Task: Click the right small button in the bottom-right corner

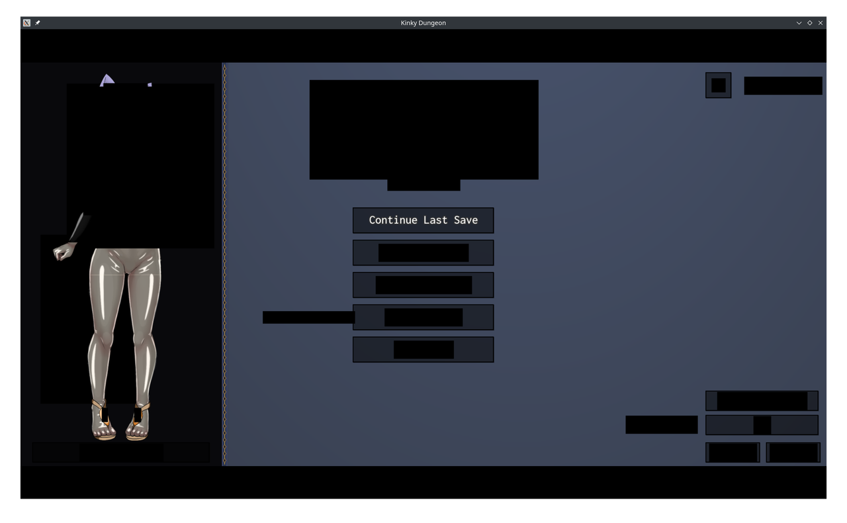Action: [x=793, y=452]
